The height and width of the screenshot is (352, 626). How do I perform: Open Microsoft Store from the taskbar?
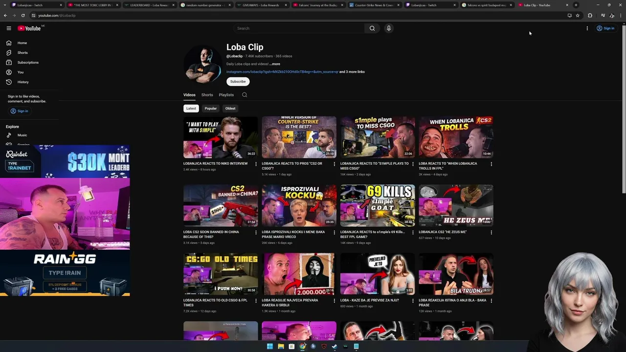point(291,346)
